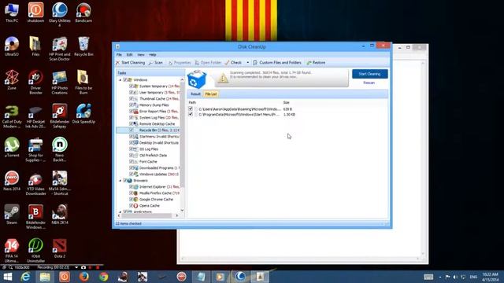
Task: Open the Help menu
Action: tap(152, 55)
